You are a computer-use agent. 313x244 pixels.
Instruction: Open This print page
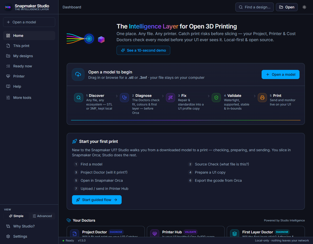29,46
